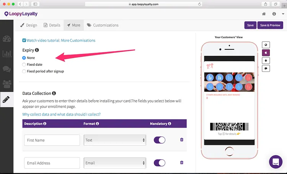
Task: Click the barcode on phone preview
Action: [229, 127]
